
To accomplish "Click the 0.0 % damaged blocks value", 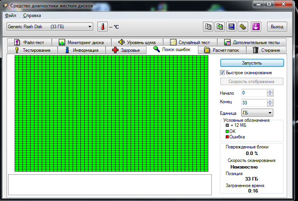I will tap(252, 153).
